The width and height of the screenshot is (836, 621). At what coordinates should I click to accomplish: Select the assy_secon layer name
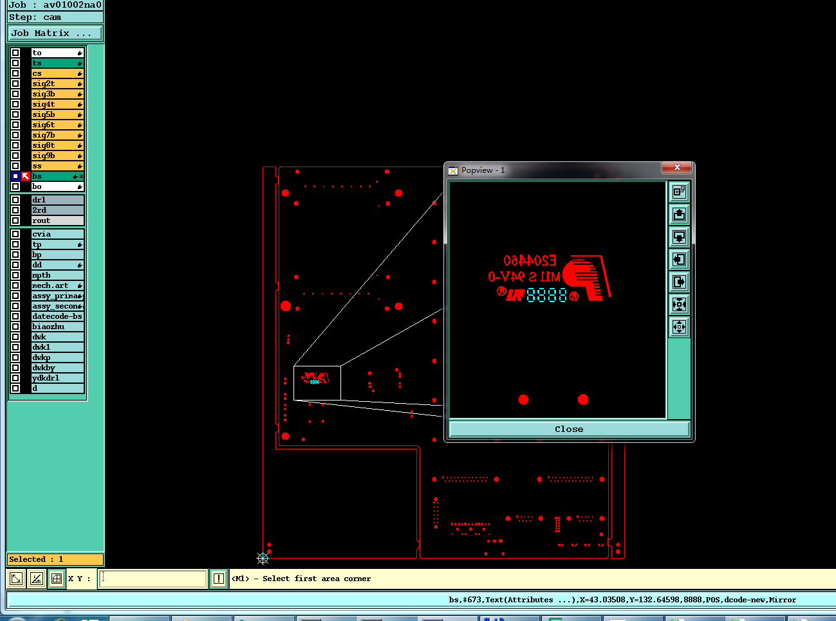point(57,306)
